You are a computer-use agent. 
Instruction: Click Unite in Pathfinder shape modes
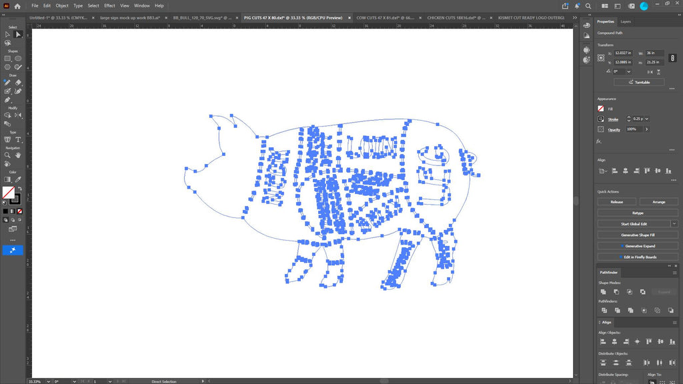point(603,292)
